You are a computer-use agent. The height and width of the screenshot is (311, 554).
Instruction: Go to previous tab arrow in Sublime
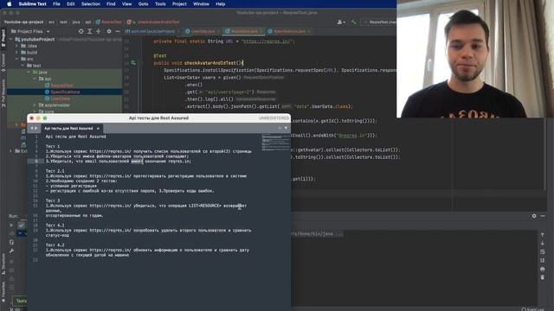pos(31,129)
